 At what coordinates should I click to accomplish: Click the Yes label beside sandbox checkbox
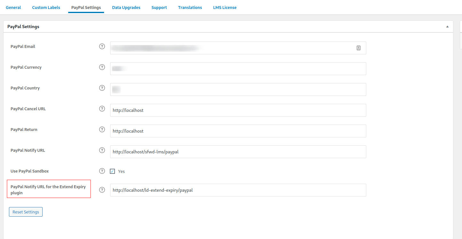pos(121,171)
